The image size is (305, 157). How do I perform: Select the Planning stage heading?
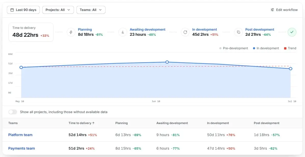click(85, 29)
